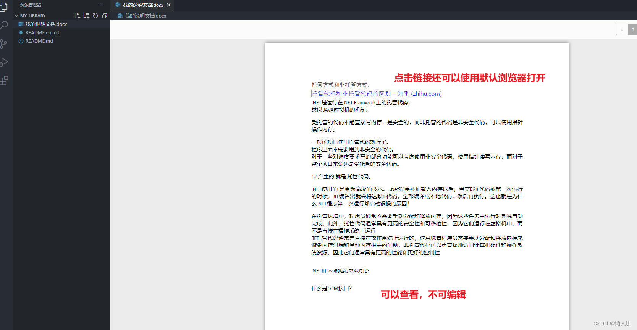Click the New Folder icon in explorer
This screenshot has width=637, height=330.
pyautogui.click(x=86, y=16)
